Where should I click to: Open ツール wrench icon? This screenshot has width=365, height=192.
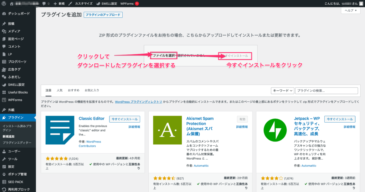tap(4, 159)
